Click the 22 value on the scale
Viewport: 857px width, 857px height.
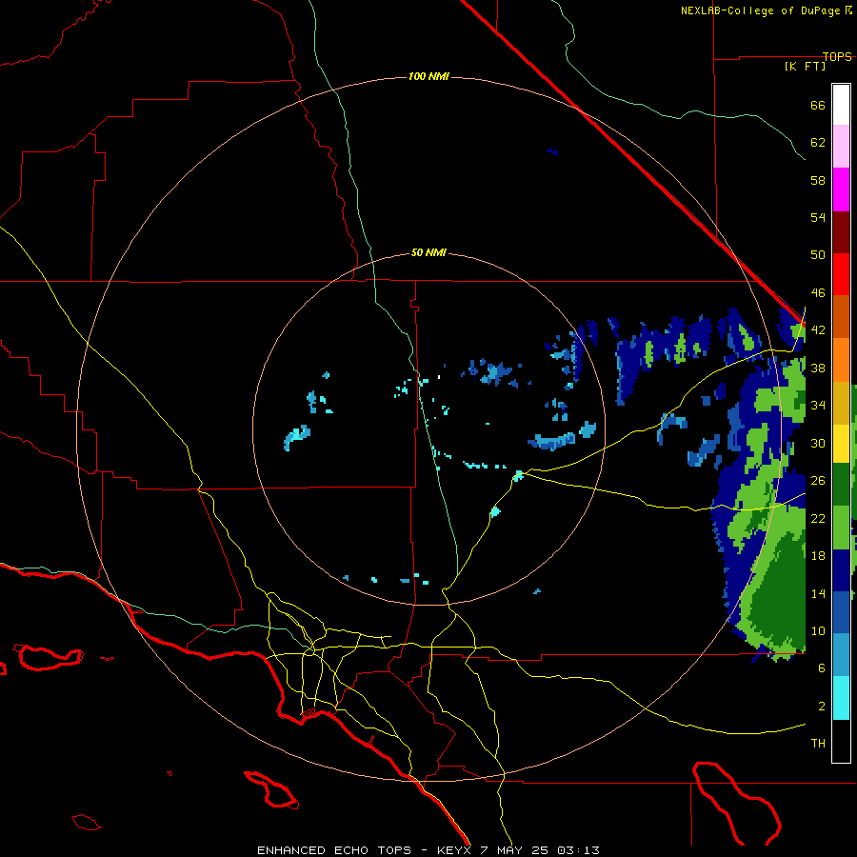(x=818, y=518)
